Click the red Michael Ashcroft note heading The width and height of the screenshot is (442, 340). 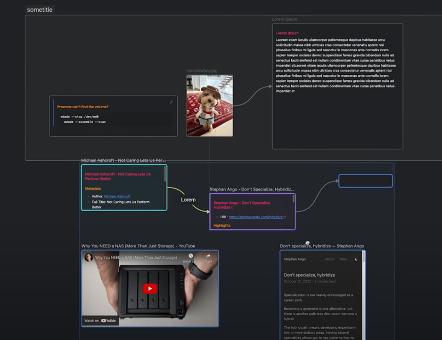point(118,176)
